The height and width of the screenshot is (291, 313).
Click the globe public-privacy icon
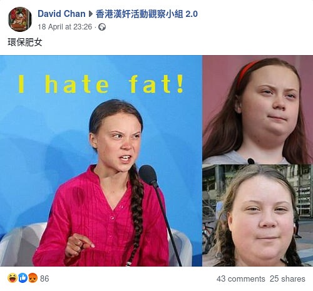[x=102, y=27]
